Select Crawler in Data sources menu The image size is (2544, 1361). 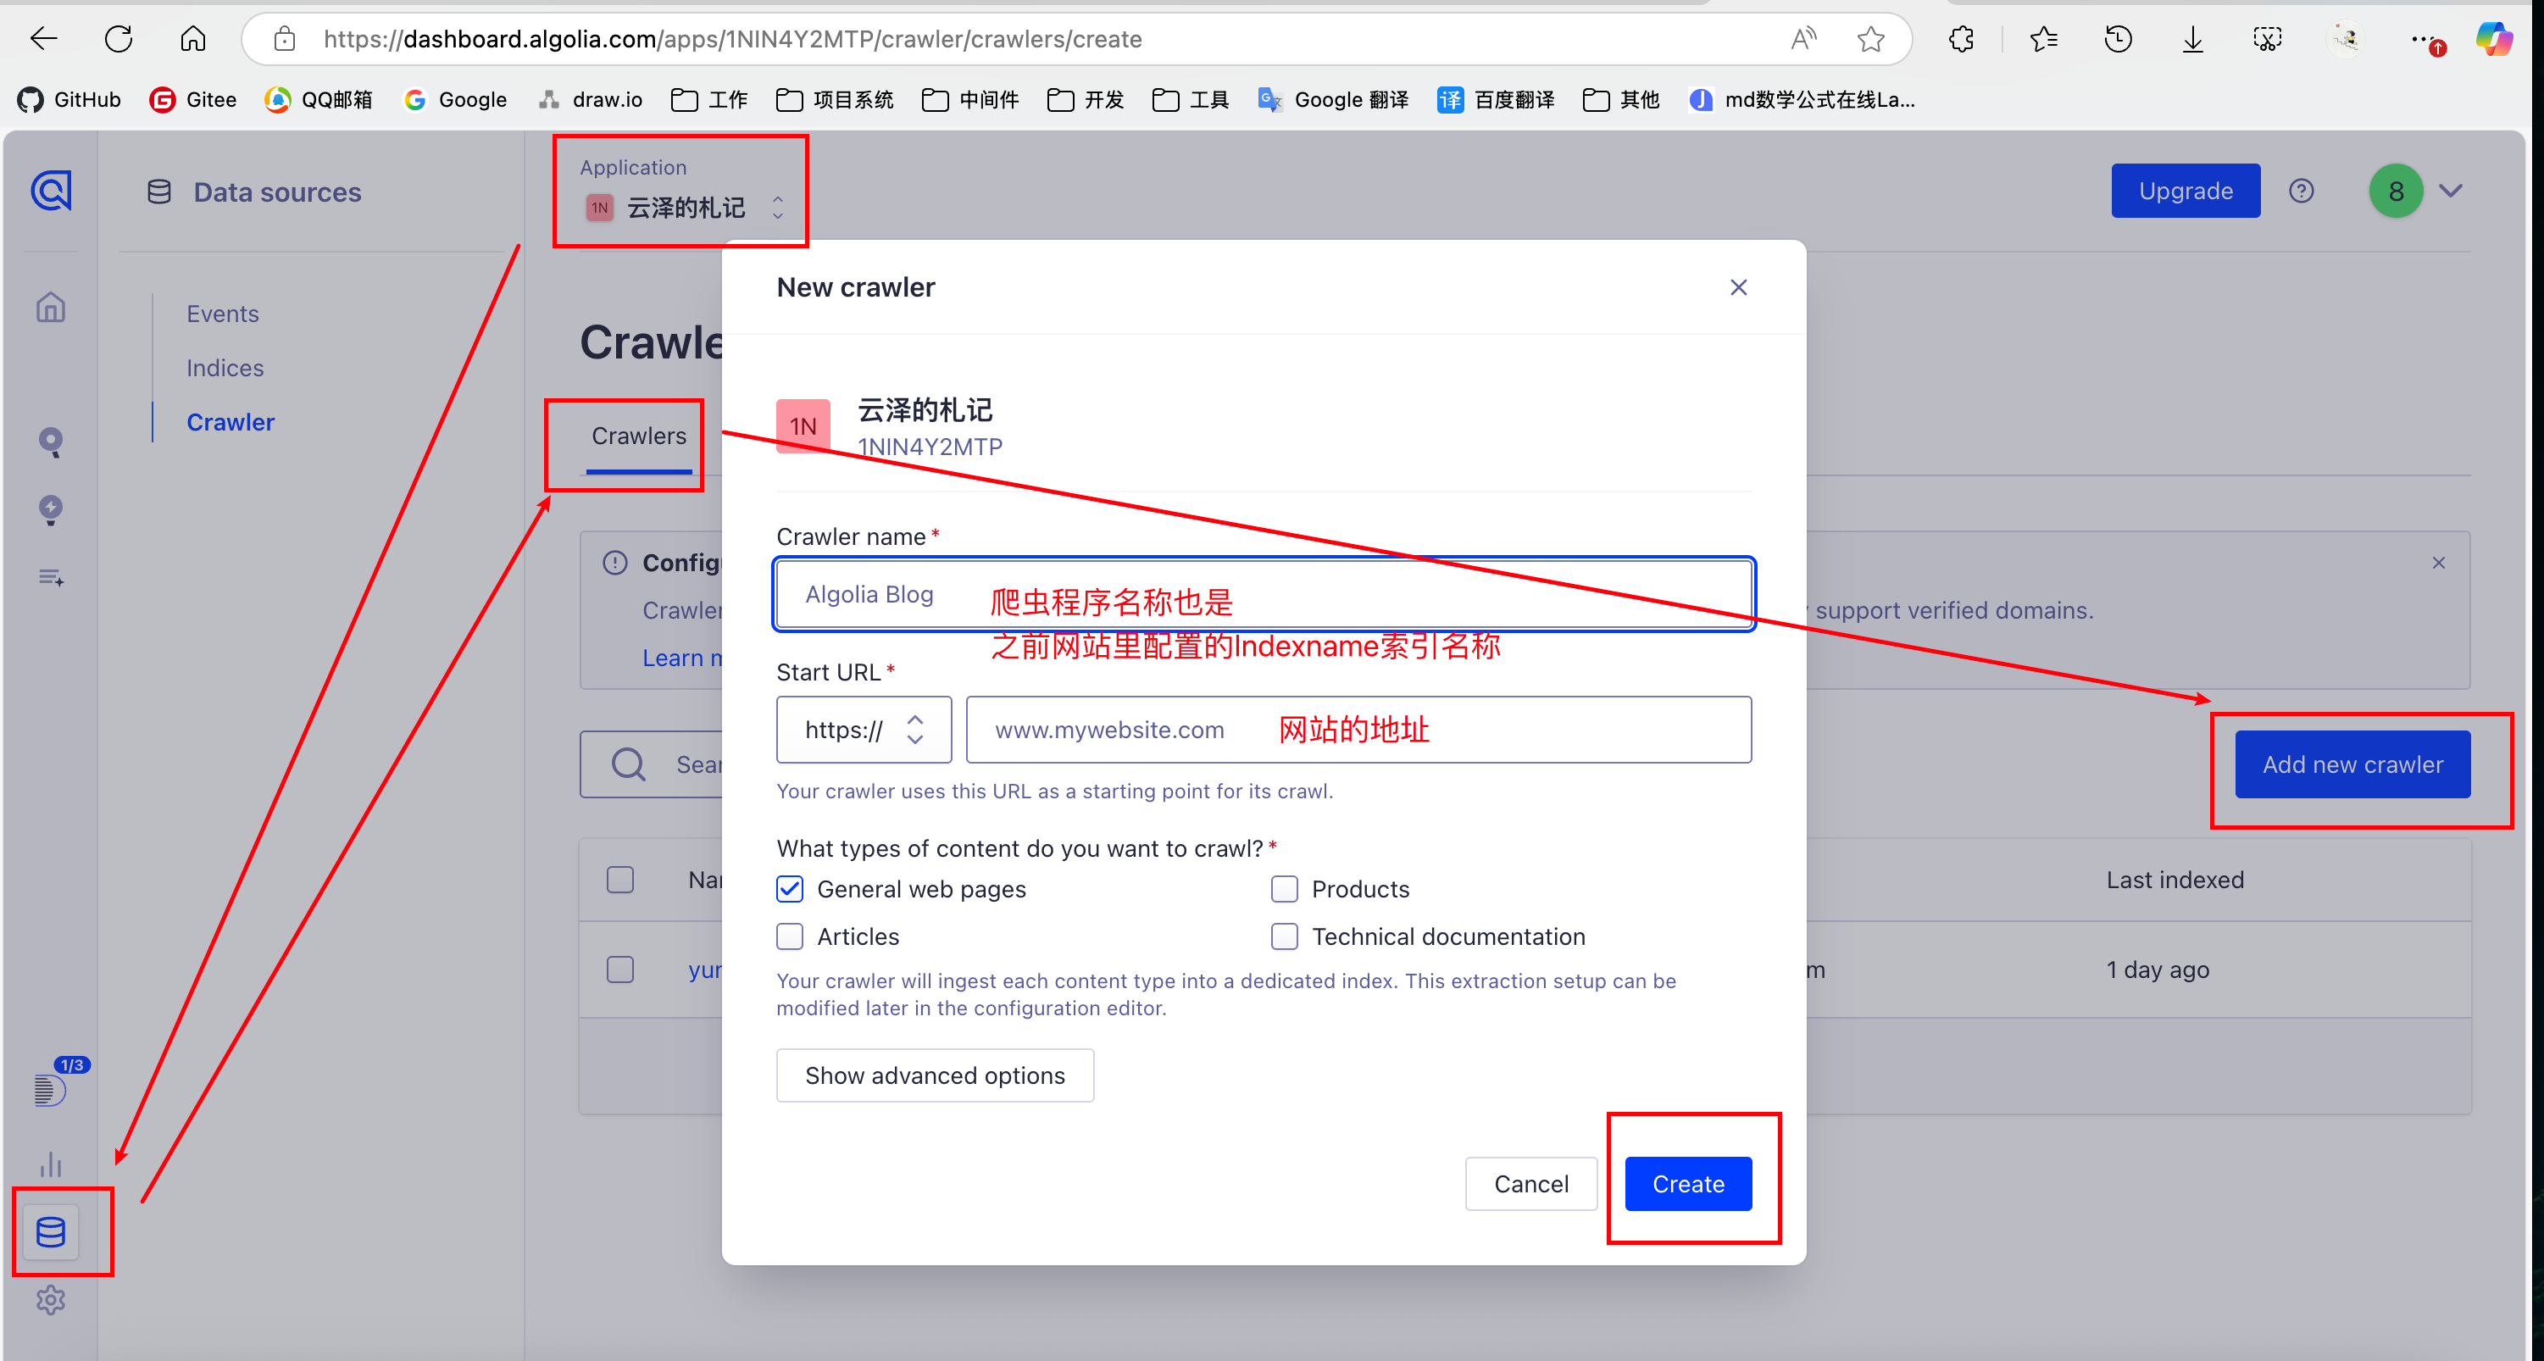[231, 422]
